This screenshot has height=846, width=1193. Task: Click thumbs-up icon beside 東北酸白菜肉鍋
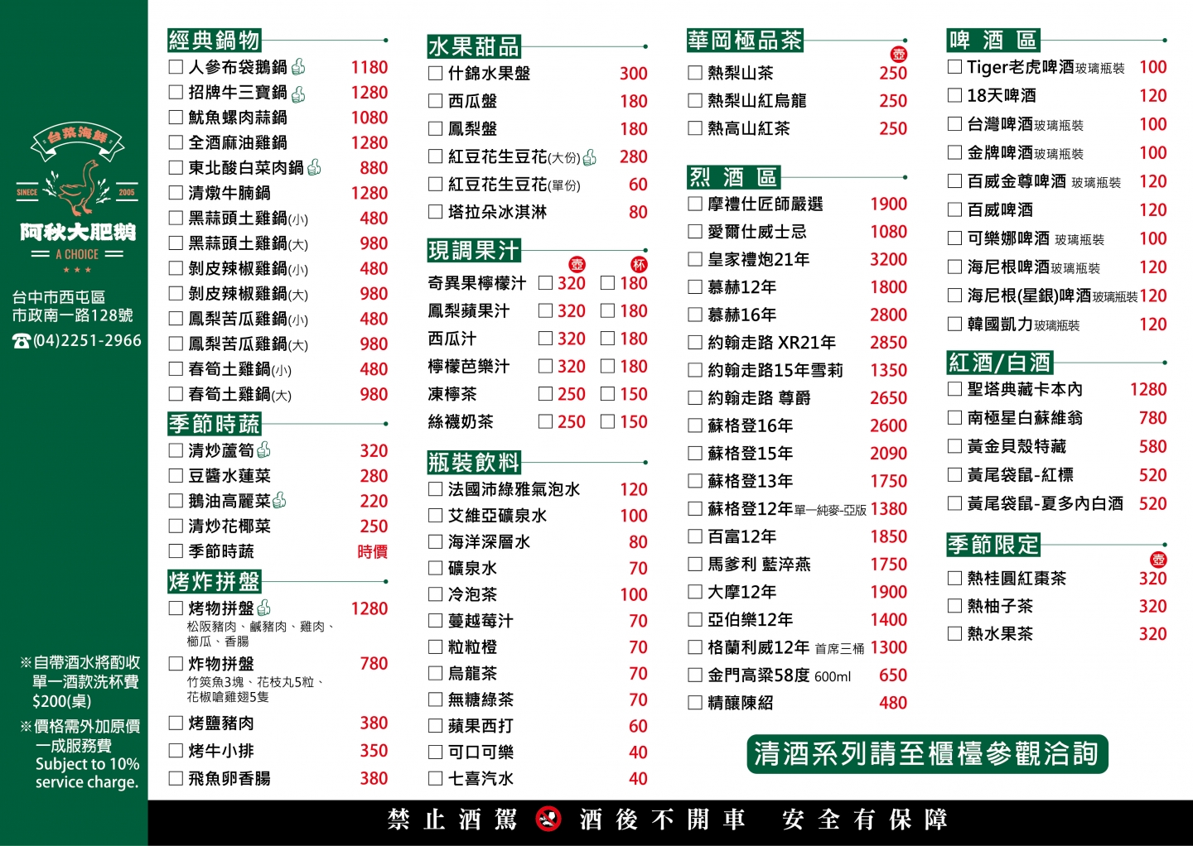[314, 167]
